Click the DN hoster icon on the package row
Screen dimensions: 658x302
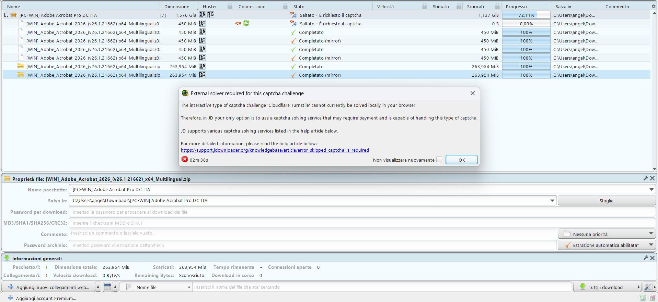[x=203, y=15]
